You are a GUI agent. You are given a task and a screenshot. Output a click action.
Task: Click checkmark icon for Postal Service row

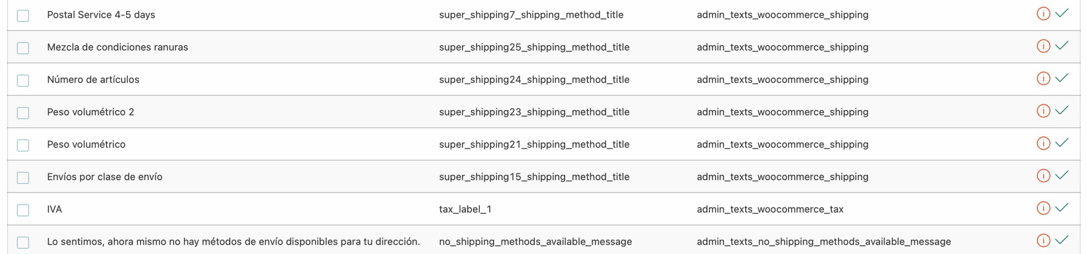click(x=1062, y=14)
